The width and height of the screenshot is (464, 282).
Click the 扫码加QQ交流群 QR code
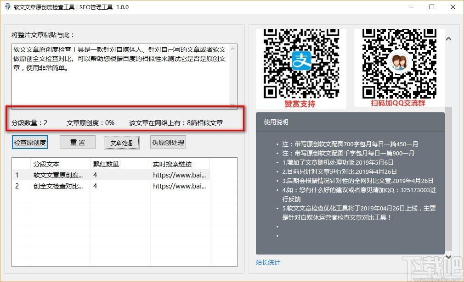[x=399, y=63]
